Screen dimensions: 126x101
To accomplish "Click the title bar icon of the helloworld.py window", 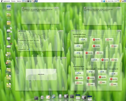I will (17, 58).
